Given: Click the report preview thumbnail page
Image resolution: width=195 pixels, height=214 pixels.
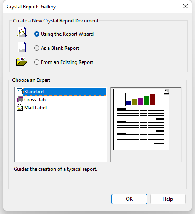Looking at the screenshot, I should 141,119.
